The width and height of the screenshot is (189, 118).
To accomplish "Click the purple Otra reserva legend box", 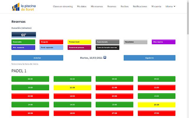I will 164,42.
